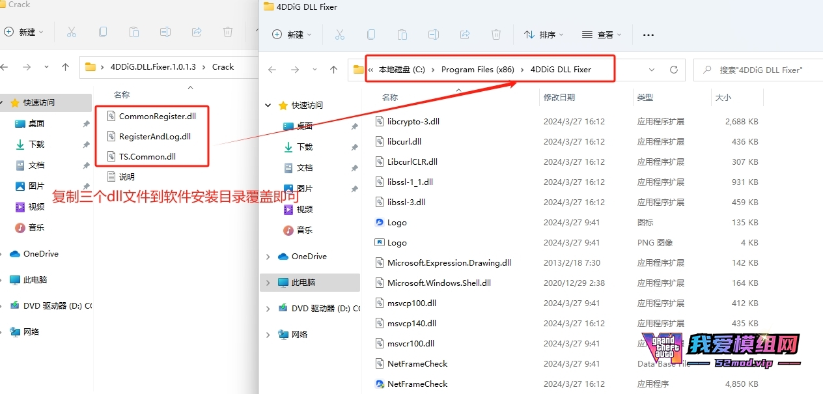
Task: Select the libssl-1_1.dll file
Action: (x=410, y=182)
